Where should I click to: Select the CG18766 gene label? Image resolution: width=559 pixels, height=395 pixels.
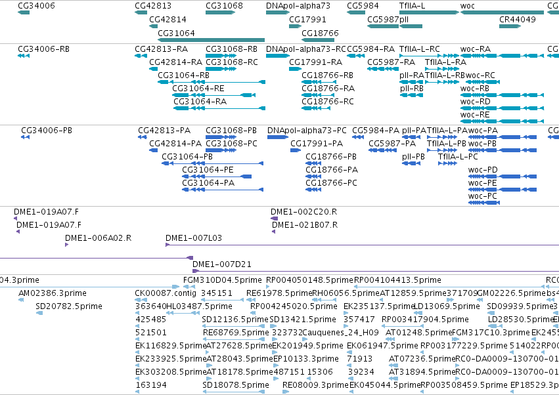coord(320,33)
